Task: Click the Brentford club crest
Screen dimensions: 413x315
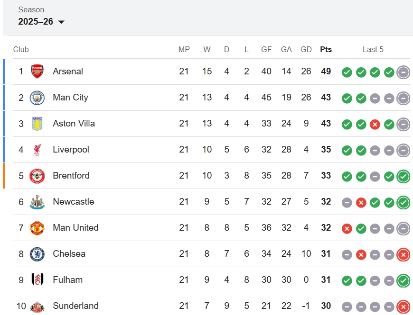Action: (x=37, y=176)
